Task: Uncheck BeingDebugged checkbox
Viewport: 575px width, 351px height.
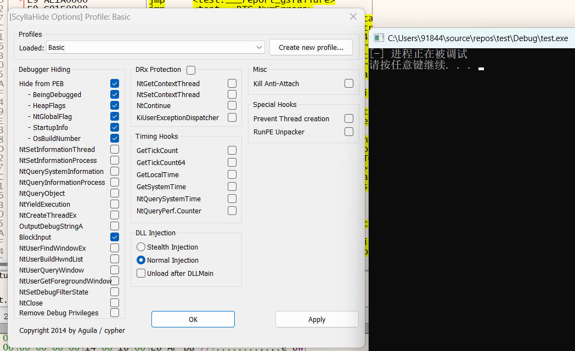Action: click(x=115, y=94)
